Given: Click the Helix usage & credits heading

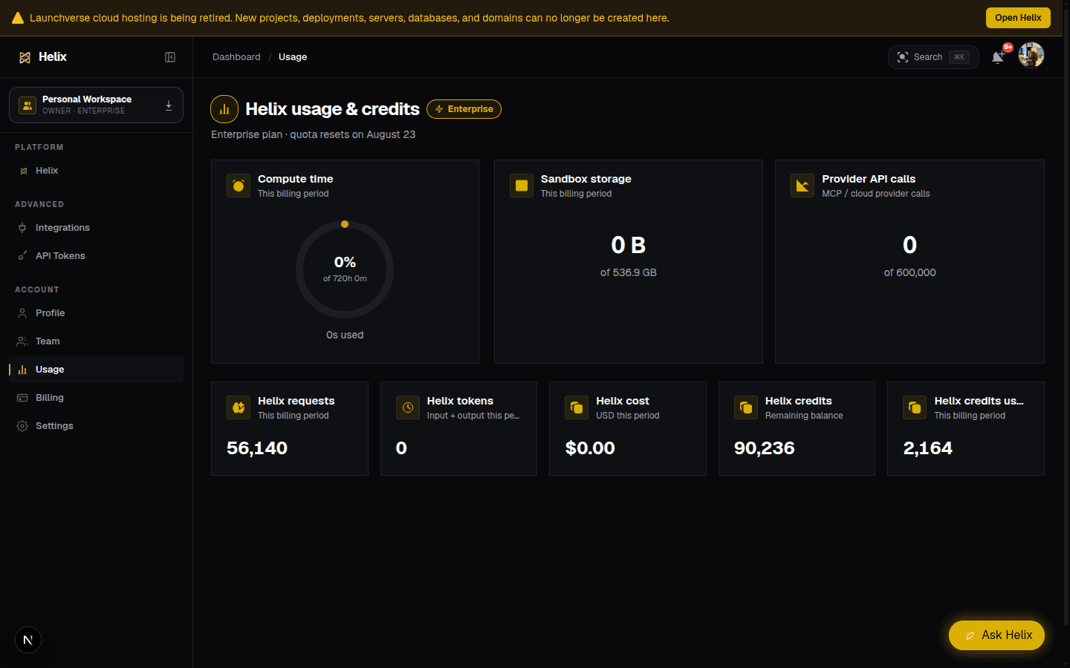Looking at the screenshot, I should (332, 109).
